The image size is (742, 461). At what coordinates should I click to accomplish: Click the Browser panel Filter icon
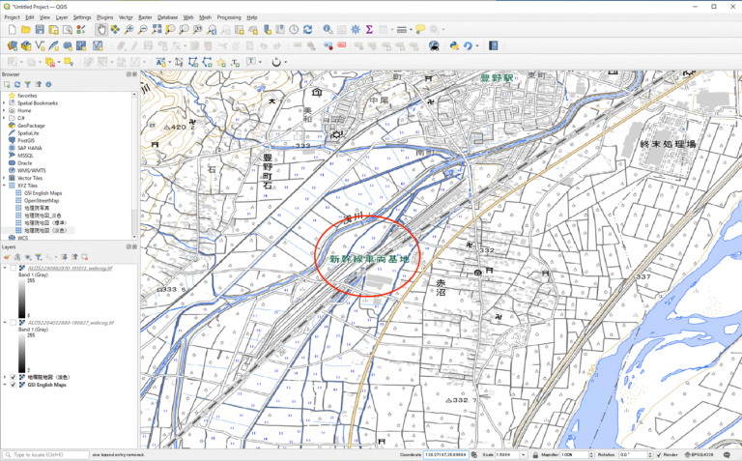click(28, 84)
